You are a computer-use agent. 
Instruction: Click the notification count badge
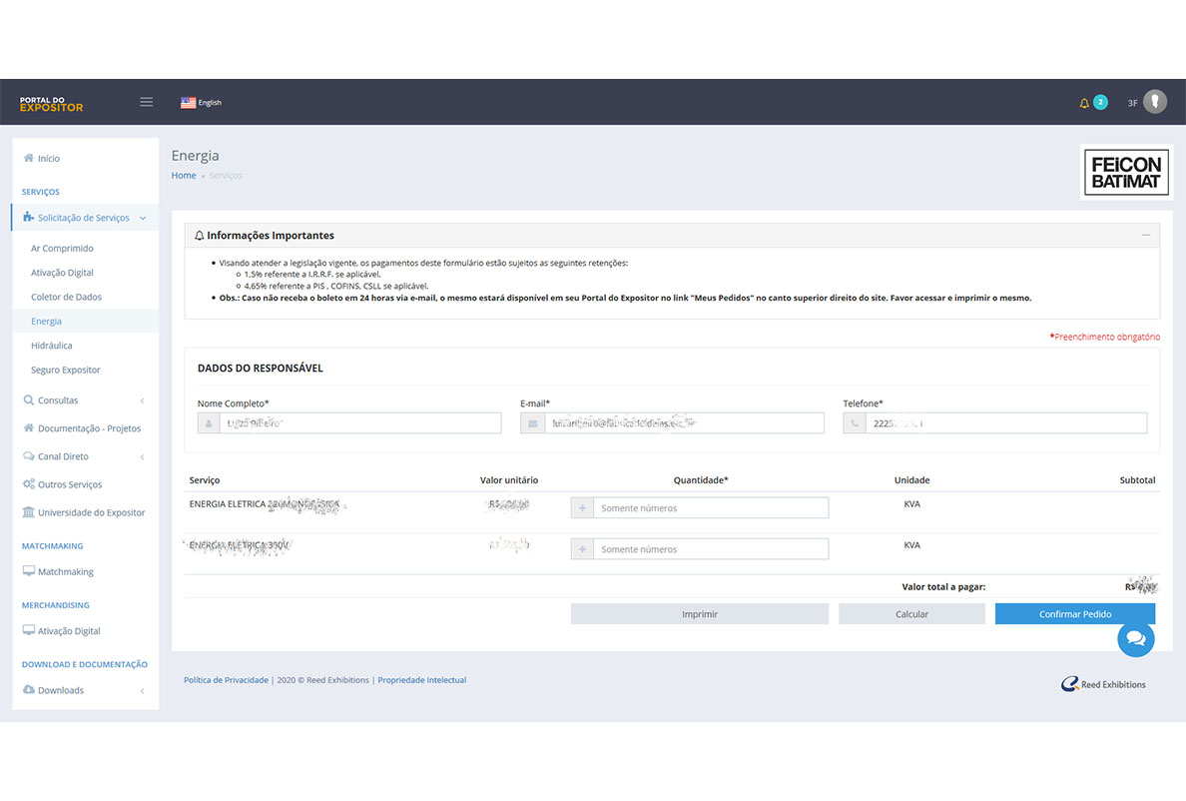[x=1100, y=102]
